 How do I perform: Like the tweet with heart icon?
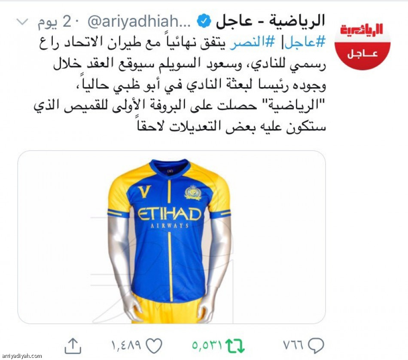click(x=154, y=345)
